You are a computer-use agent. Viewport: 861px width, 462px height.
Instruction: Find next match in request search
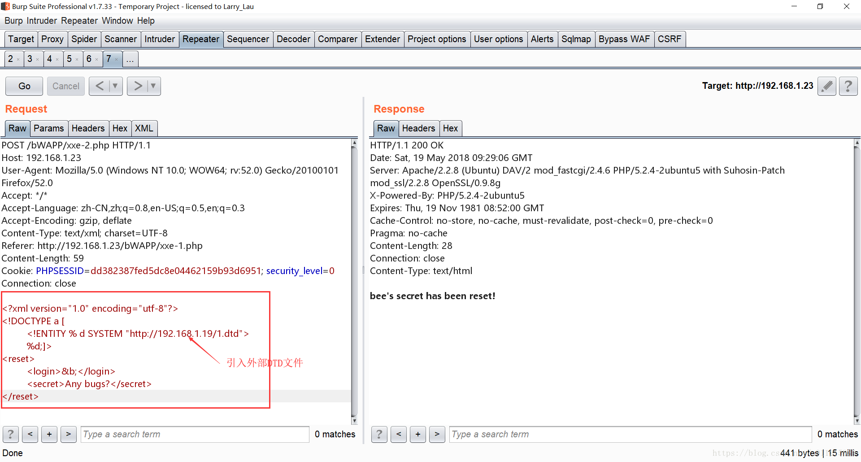pos(69,434)
